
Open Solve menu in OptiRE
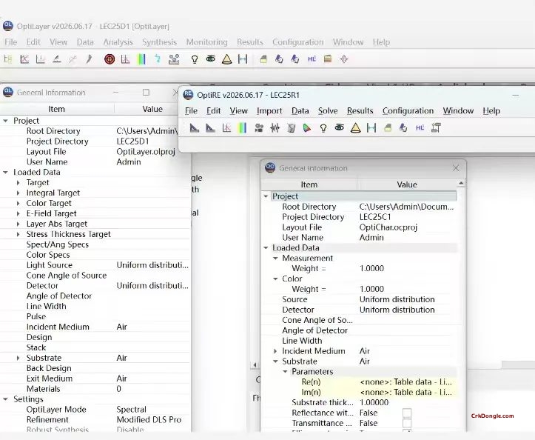pyautogui.click(x=328, y=110)
